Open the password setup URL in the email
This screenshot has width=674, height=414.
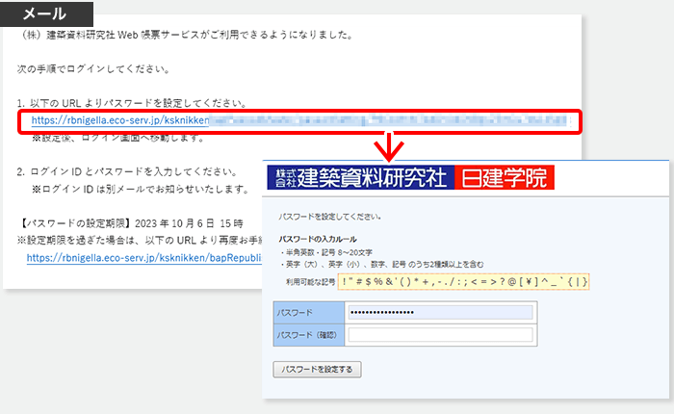tap(300, 120)
